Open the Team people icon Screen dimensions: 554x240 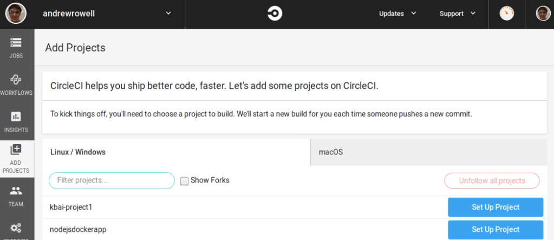click(16, 191)
